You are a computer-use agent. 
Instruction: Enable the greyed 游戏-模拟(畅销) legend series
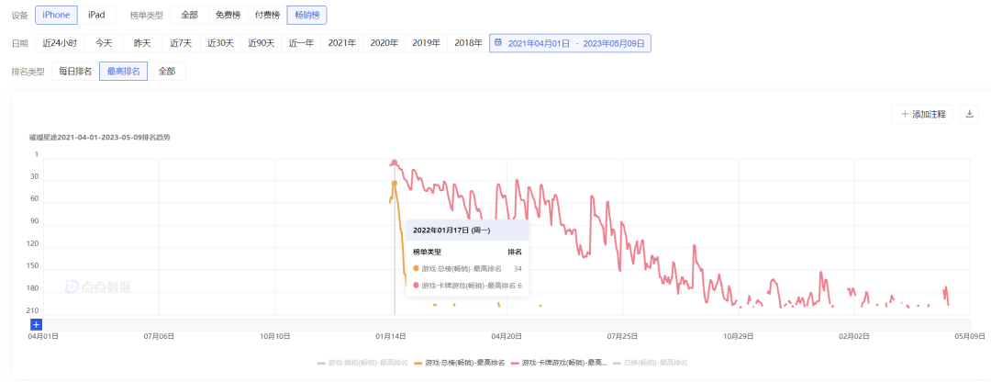362,363
